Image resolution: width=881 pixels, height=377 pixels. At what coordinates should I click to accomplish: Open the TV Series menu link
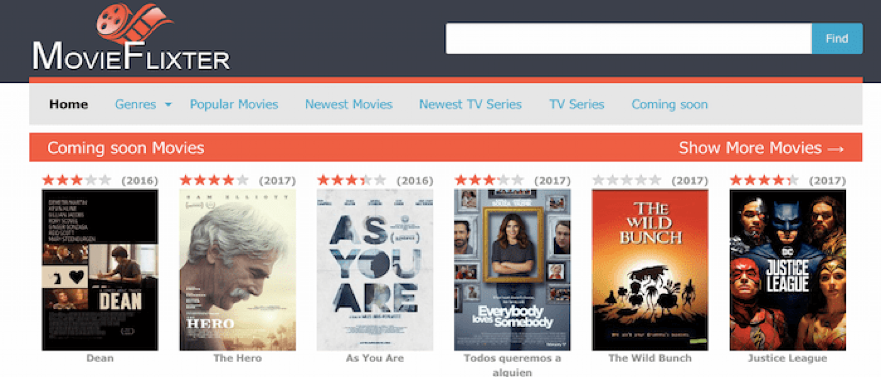coord(576,104)
